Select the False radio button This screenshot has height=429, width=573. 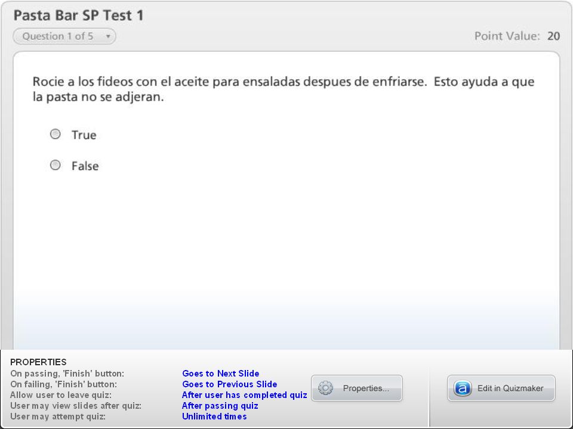coord(55,165)
